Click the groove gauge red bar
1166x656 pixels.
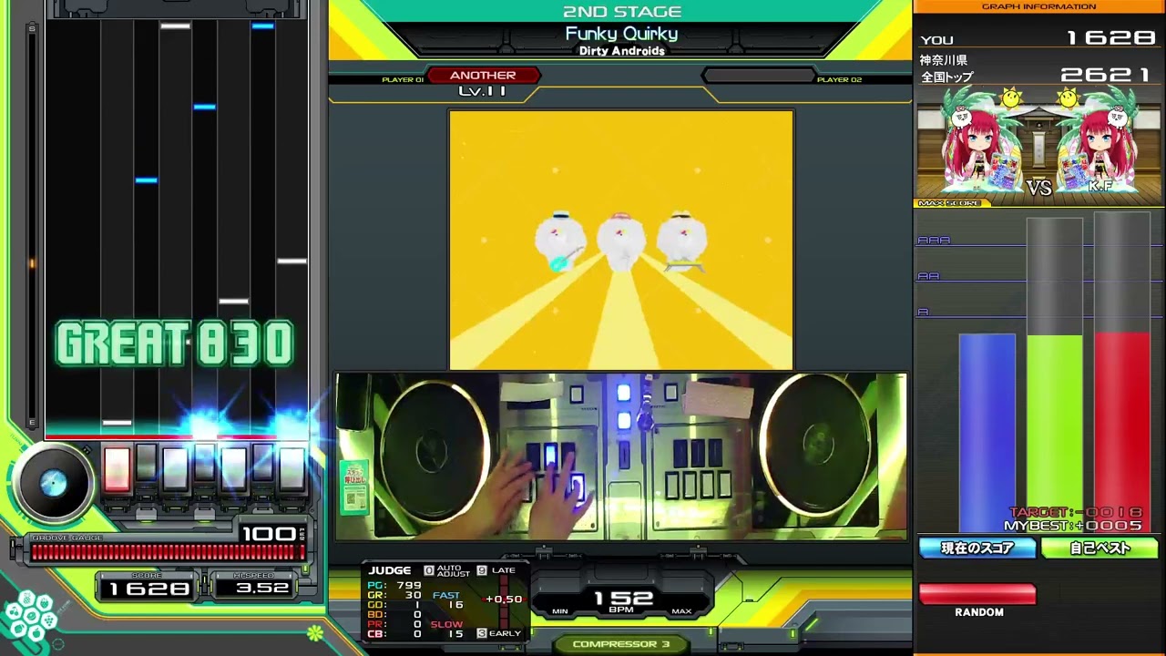pos(169,552)
